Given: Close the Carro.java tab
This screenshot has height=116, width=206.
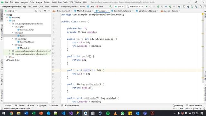Looking at the screenshot, I should [x=108, y=11].
